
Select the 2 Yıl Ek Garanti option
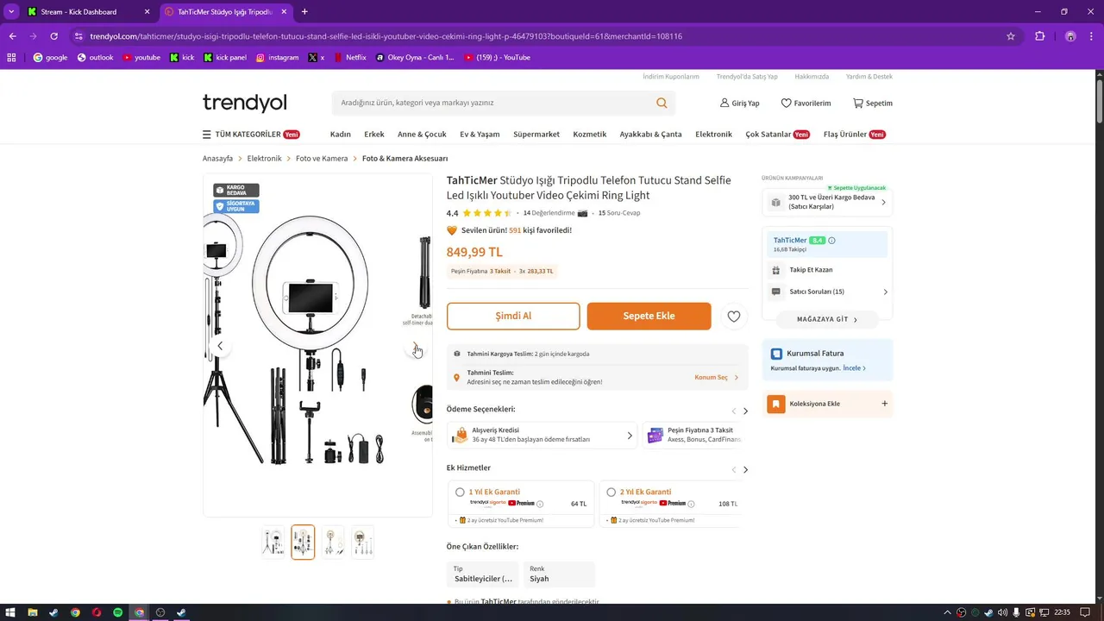(611, 492)
